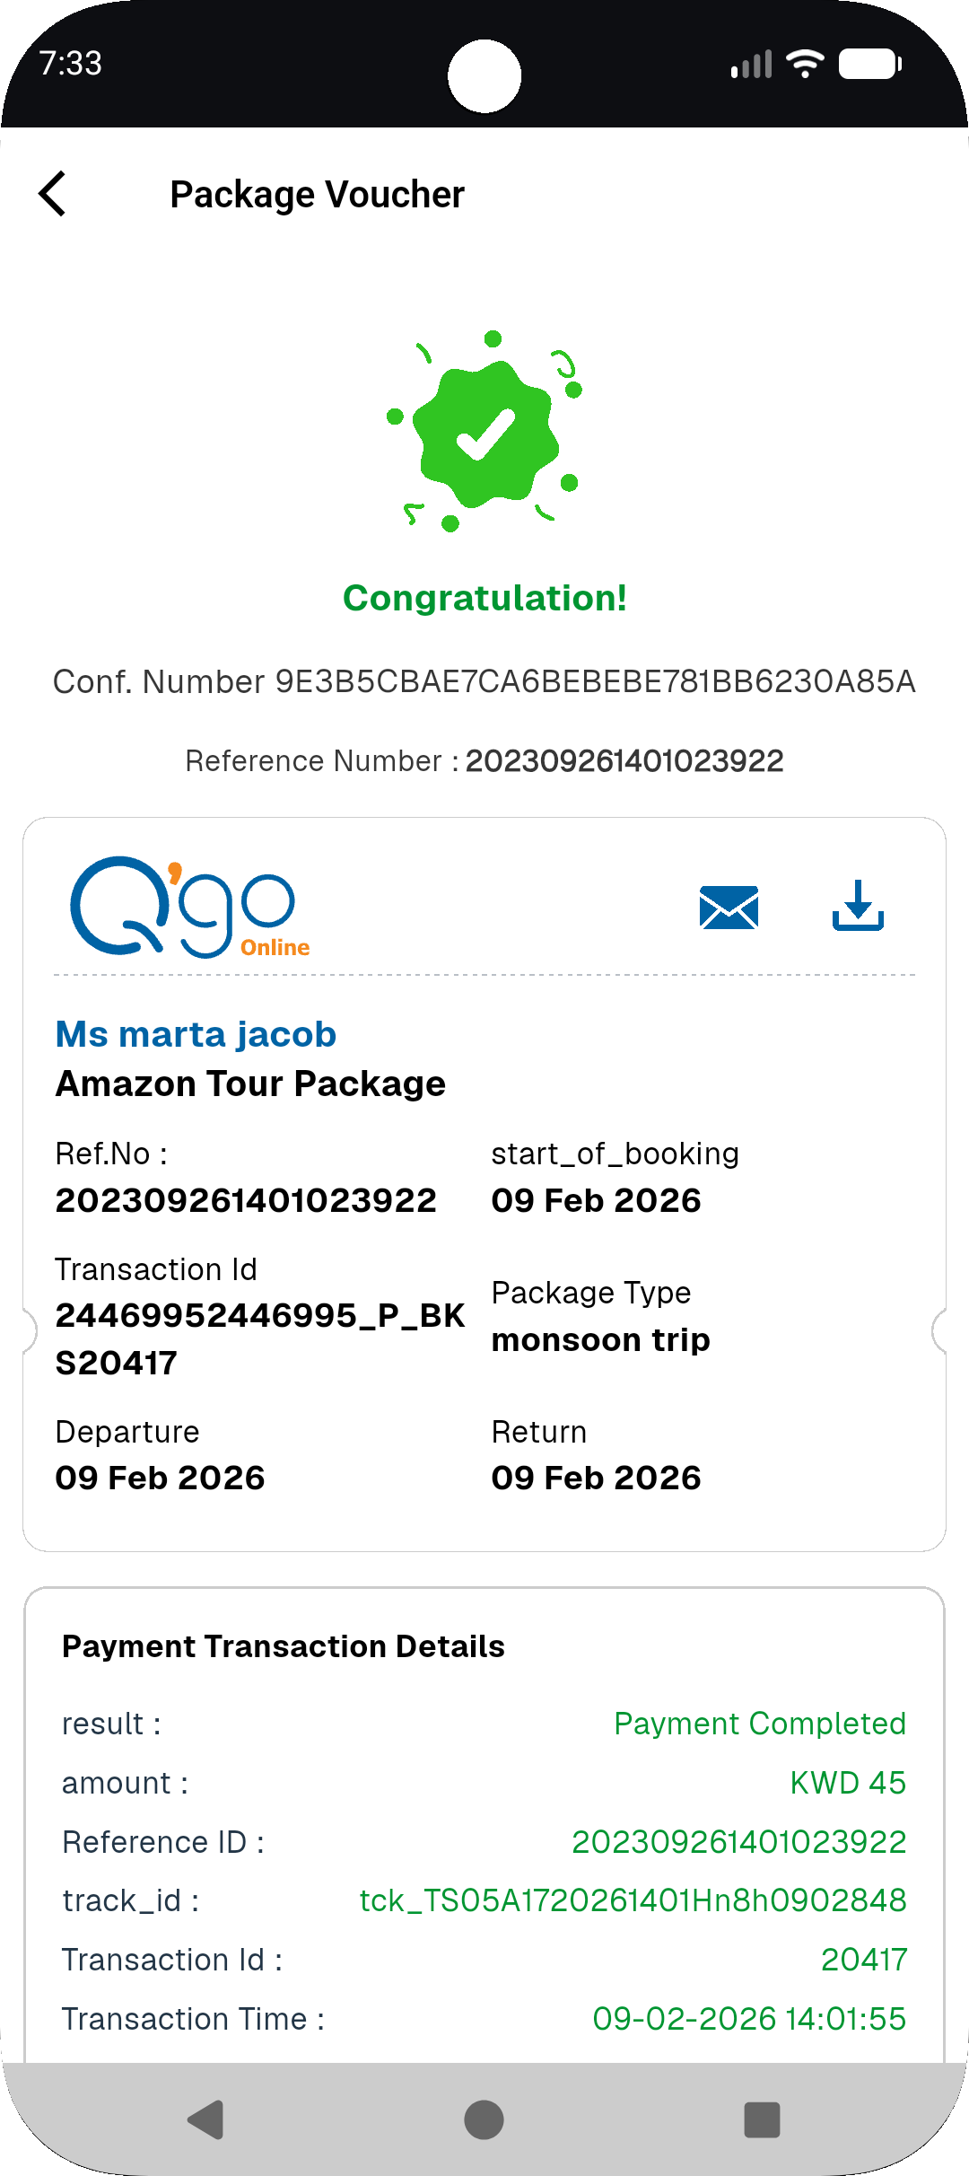Tap the back arrow icon
The height and width of the screenshot is (2176, 969).
click(x=53, y=194)
